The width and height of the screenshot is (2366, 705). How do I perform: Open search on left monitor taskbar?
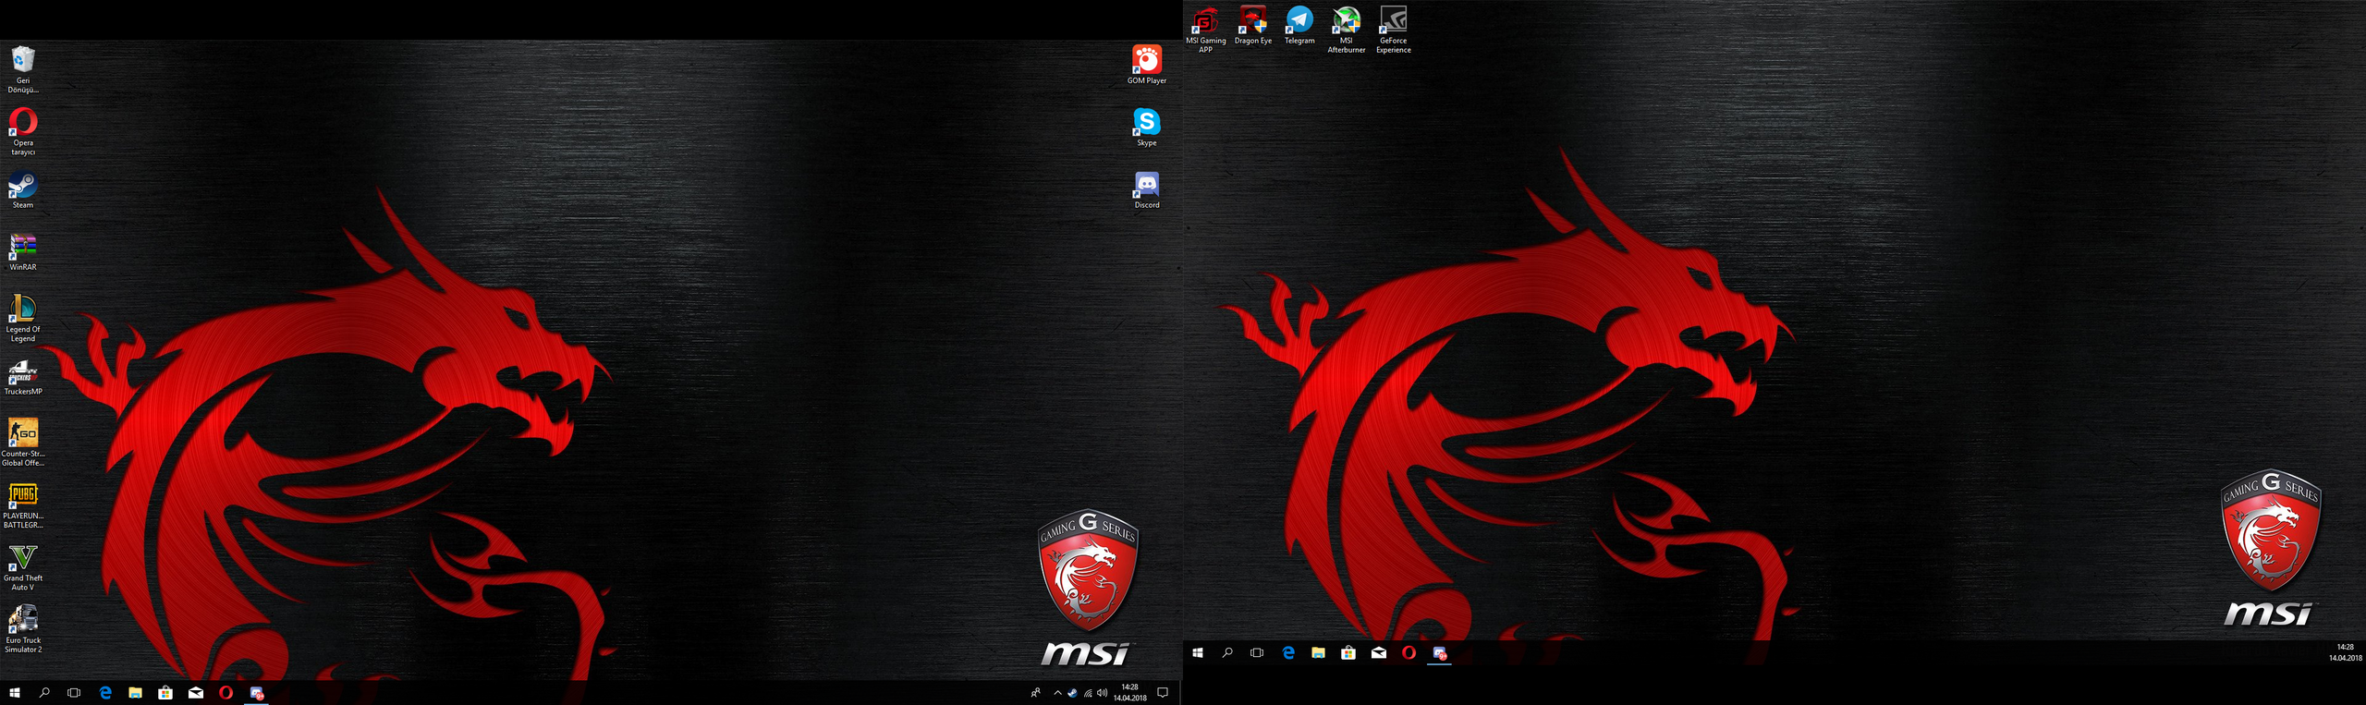point(44,693)
